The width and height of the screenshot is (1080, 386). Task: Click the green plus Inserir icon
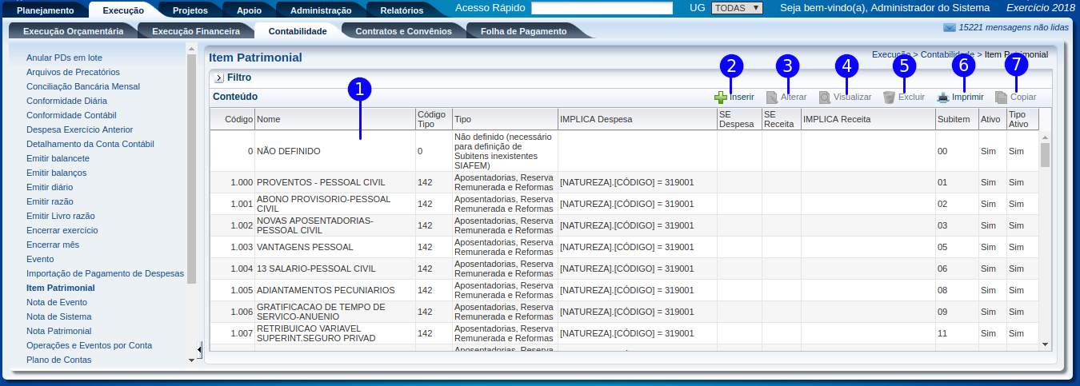(x=721, y=97)
